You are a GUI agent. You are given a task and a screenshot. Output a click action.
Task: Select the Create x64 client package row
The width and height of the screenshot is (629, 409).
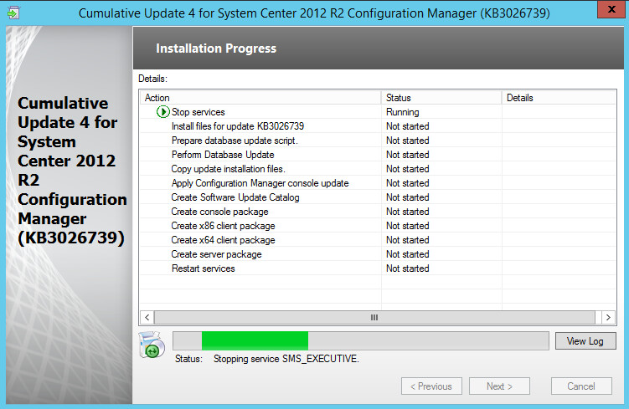[223, 240]
